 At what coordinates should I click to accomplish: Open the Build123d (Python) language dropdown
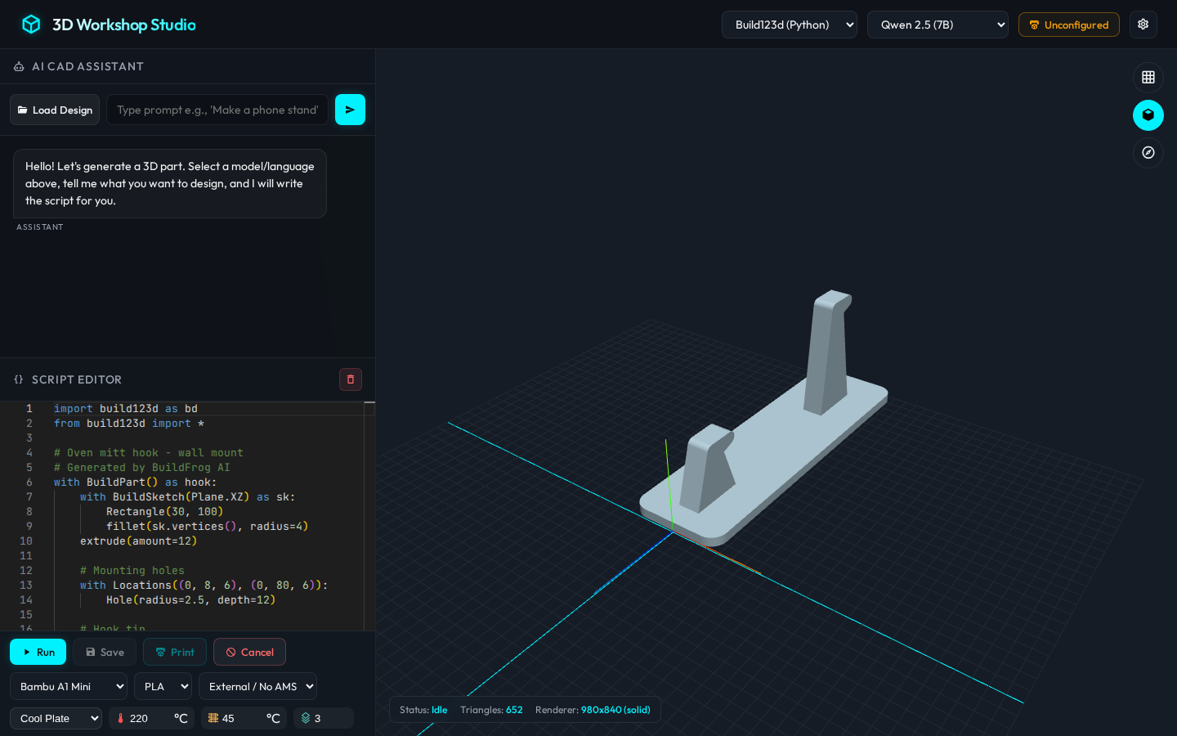pyautogui.click(x=790, y=25)
